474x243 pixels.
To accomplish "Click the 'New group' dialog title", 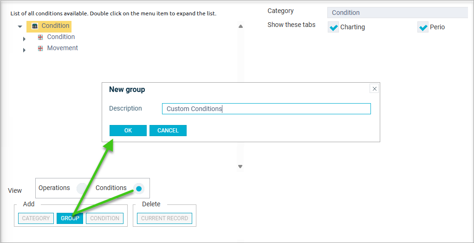I will [127, 90].
